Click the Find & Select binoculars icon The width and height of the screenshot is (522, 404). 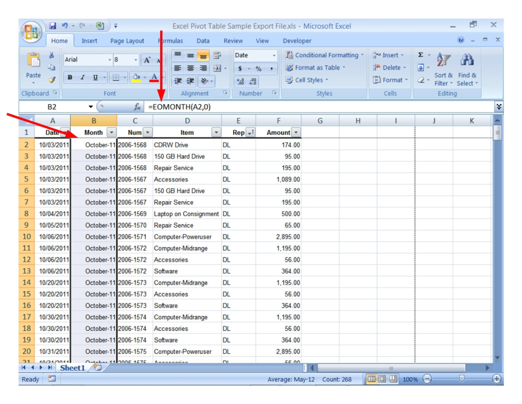tap(467, 60)
